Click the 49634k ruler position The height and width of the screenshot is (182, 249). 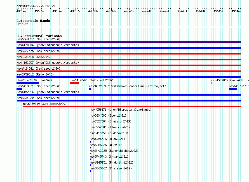[x=22, y=11]
